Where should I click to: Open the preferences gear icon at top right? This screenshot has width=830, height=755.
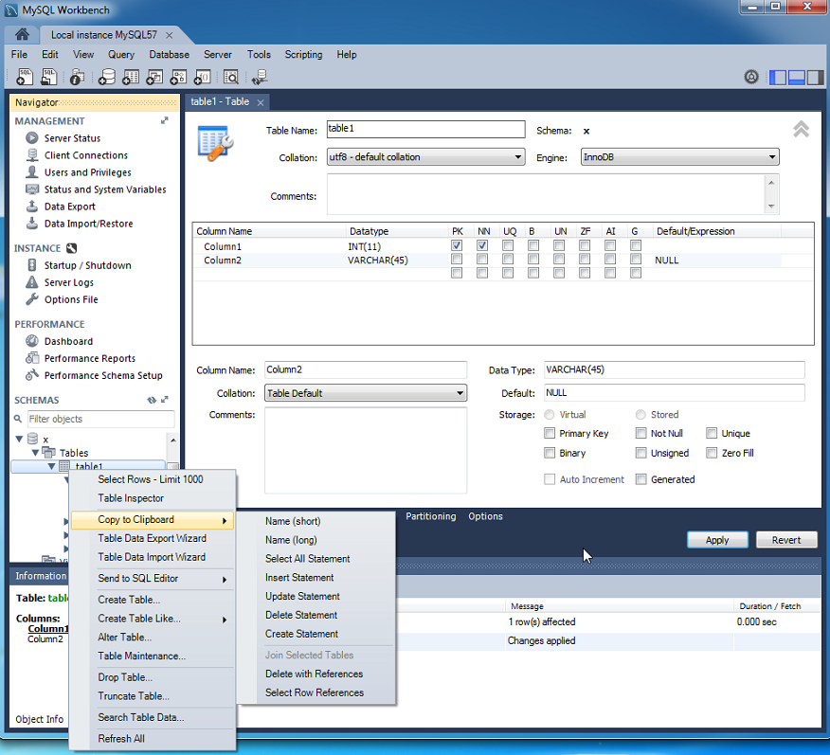click(x=751, y=78)
